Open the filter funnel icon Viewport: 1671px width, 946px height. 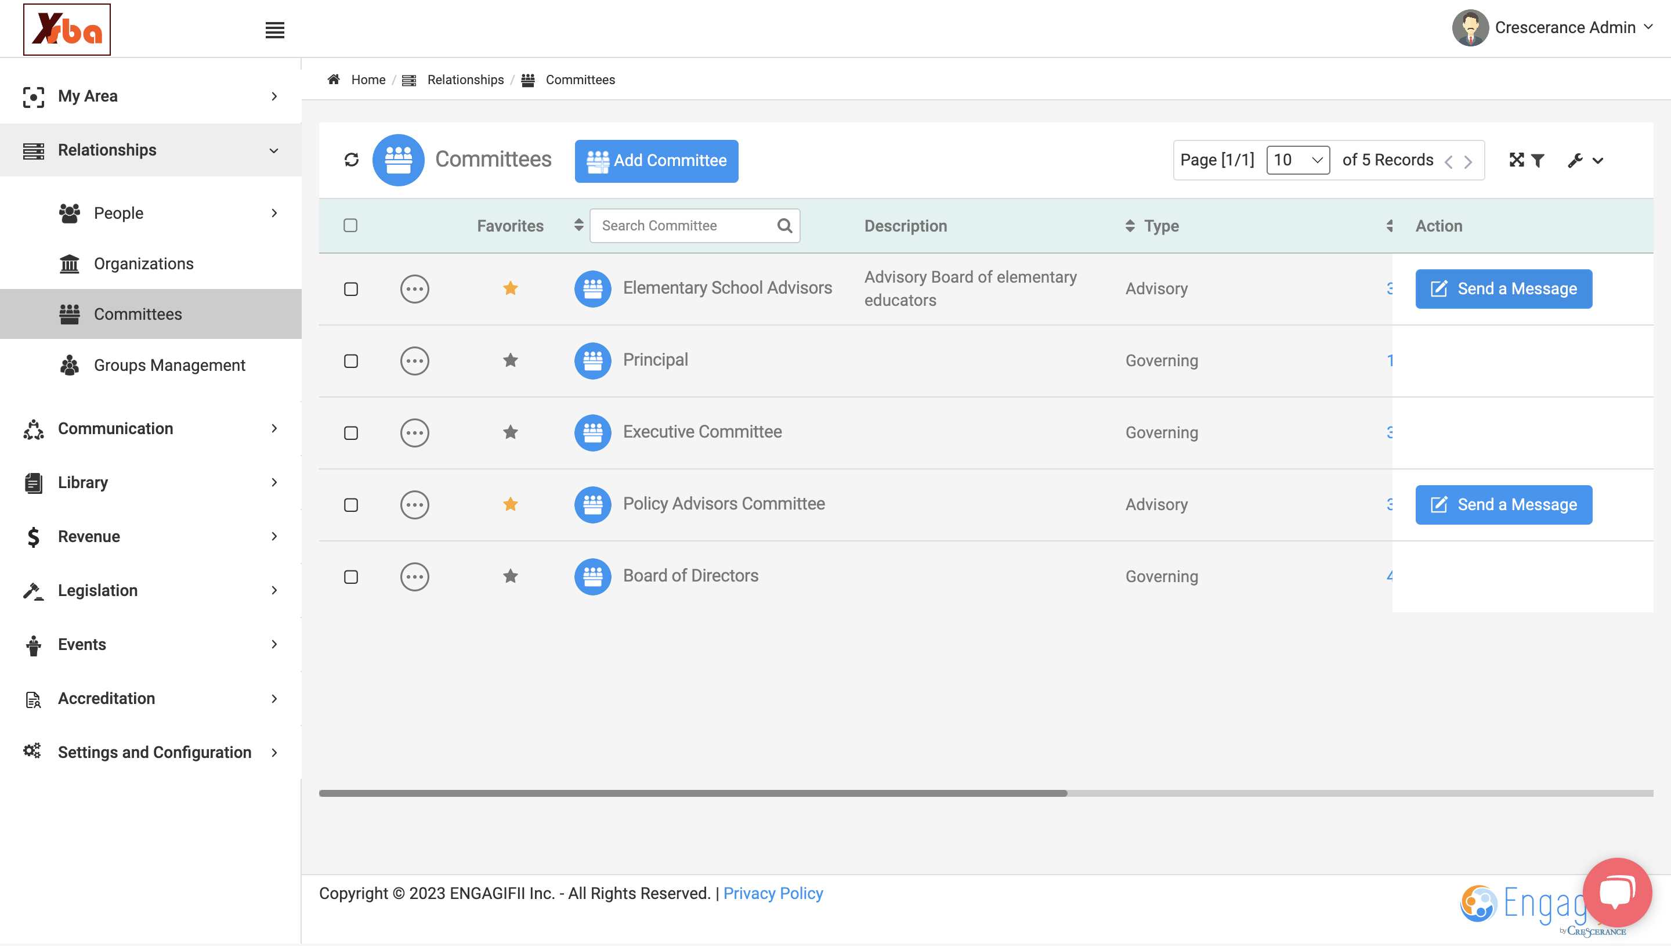coord(1538,161)
